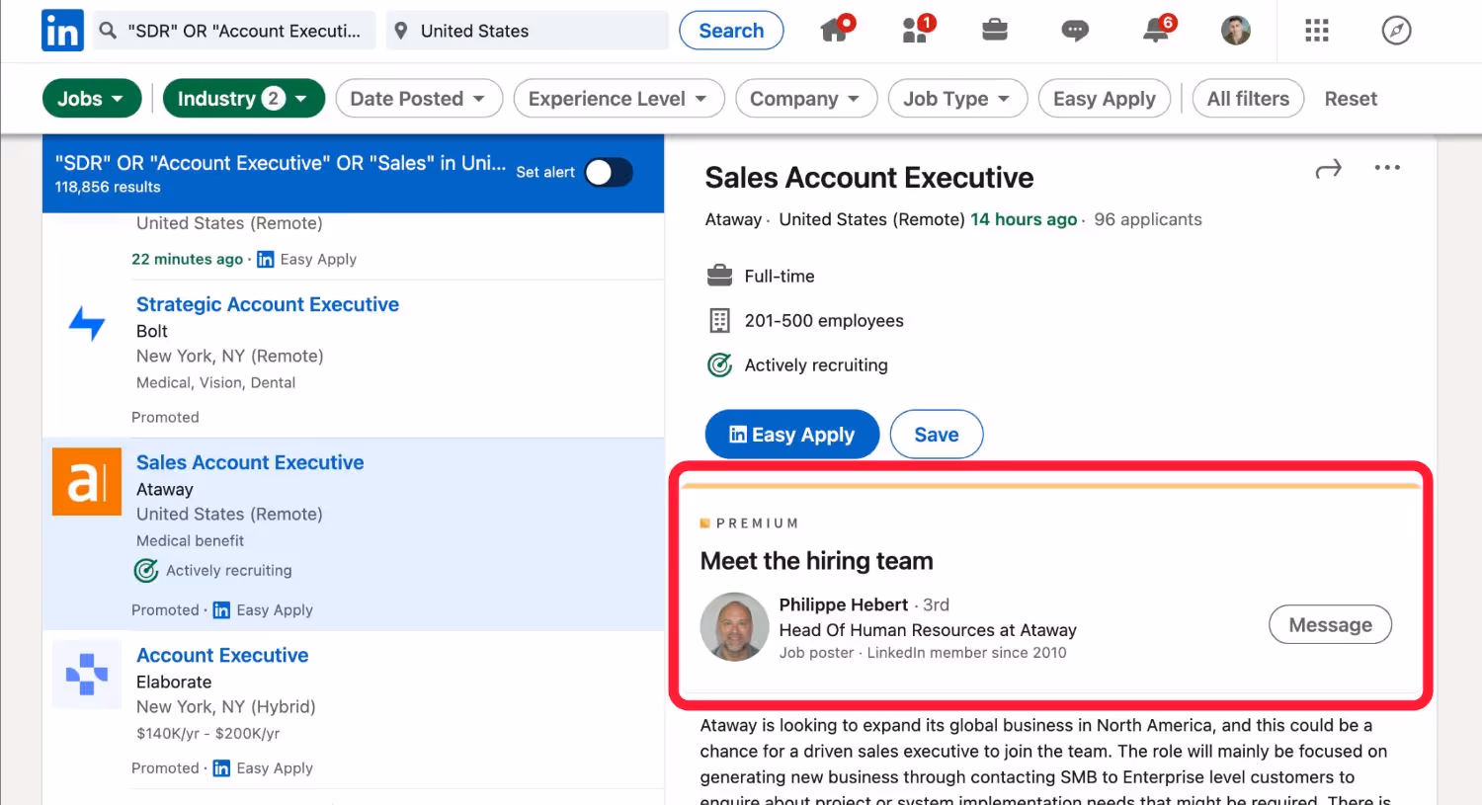
Task: Open Philippe Hebert's profile name link
Action: tap(844, 604)
